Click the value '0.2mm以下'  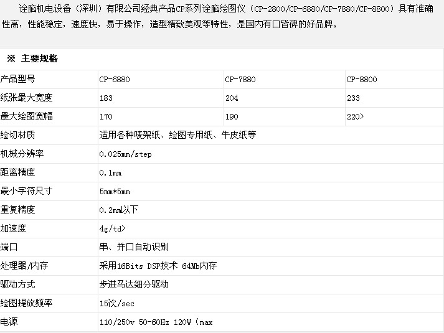[x=119, y=210]
